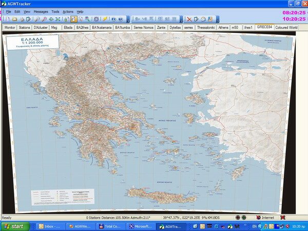Click the Internet status bar entry
Screen dimensions: 308x231
pyautogui.click(x=265, y=218)
